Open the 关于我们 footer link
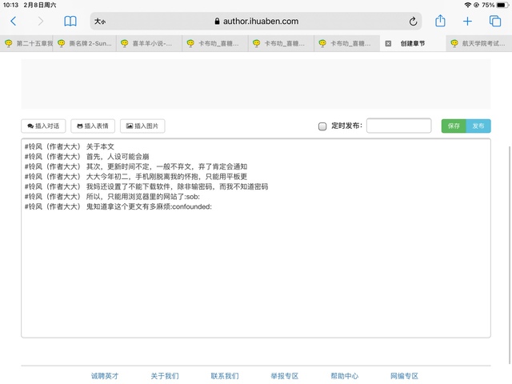This screenshot has height=384, width=512. [165, 376]
